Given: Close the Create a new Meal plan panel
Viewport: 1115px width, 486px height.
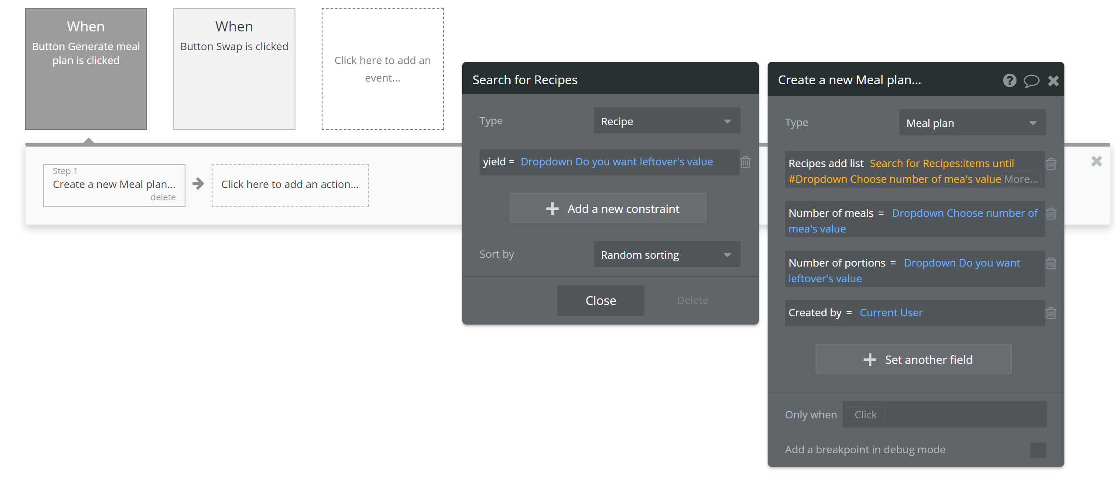Looking at the screenshot, I should pyautogui.click(x=1053, y=81).
